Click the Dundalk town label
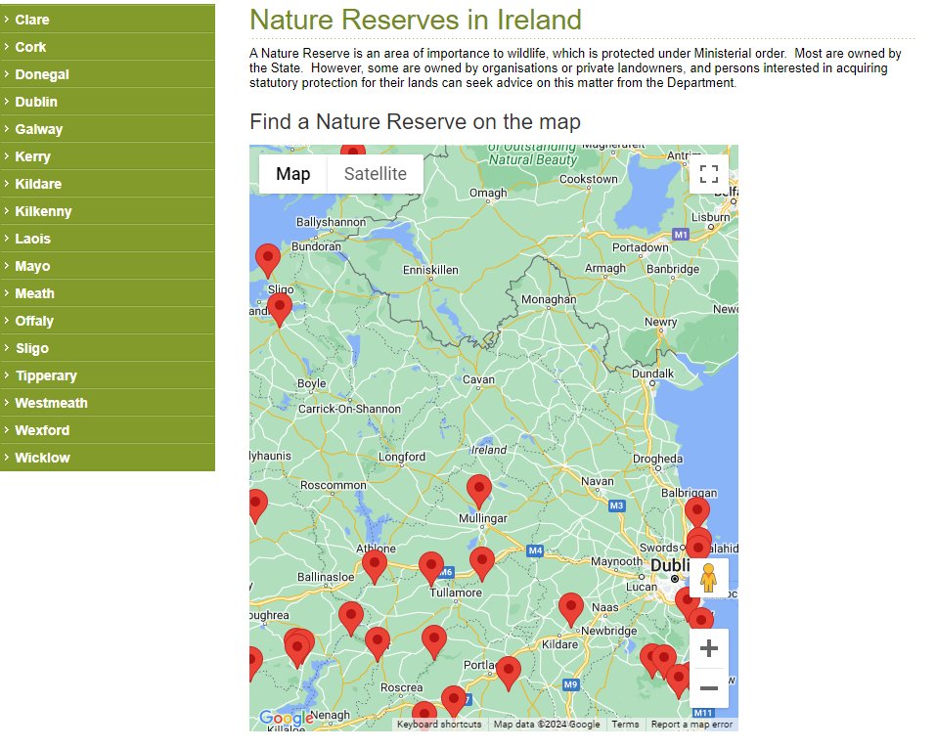936x748 pixels. 652,374
